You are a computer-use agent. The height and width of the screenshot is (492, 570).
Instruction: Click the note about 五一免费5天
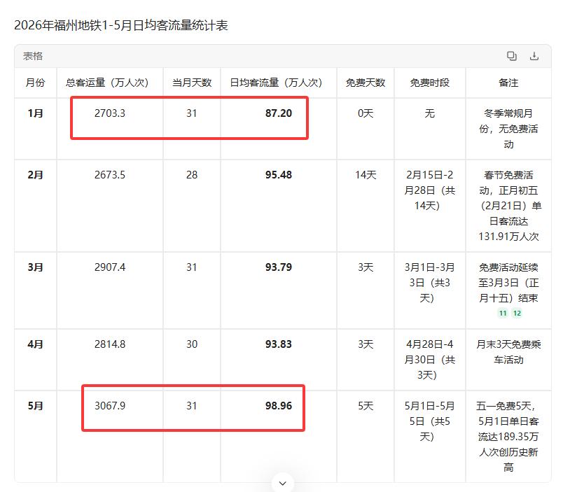tap(508, 437)
